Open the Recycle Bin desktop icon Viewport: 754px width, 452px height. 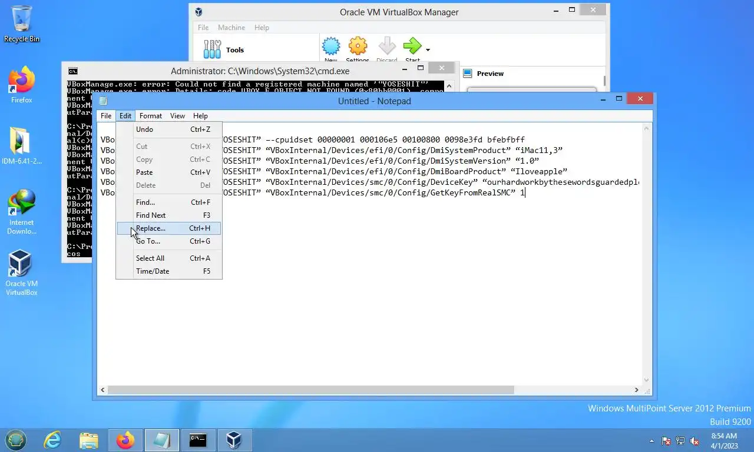[x=22, y=24]
